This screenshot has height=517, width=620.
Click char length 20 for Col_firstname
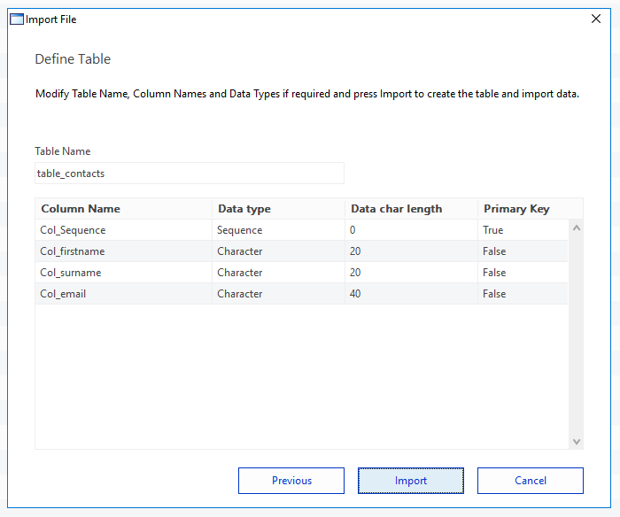click(x=411, y=251)
